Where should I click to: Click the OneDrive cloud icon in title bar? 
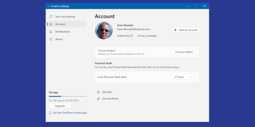[49, 6]
